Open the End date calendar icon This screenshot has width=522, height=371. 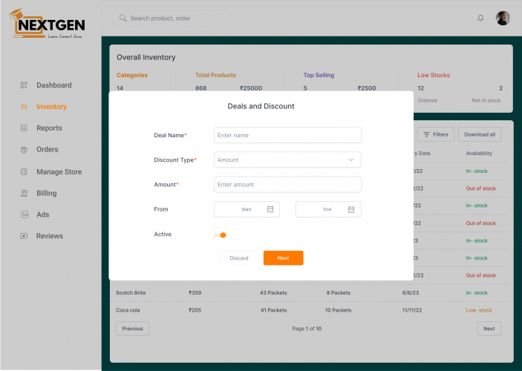(x=351, y=209)
